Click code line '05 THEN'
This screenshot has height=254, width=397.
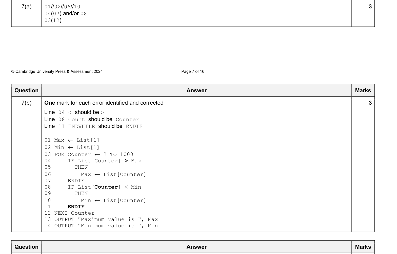click(x=66, y=167)
